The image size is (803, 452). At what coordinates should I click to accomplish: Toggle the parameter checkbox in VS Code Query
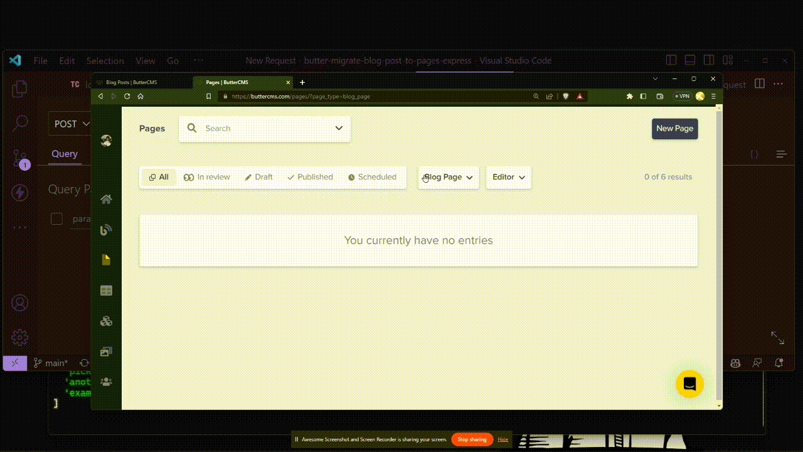click(x=57, y=218)
